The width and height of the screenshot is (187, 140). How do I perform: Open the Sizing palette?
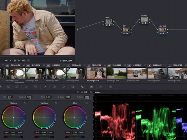[x=101, y=87]
